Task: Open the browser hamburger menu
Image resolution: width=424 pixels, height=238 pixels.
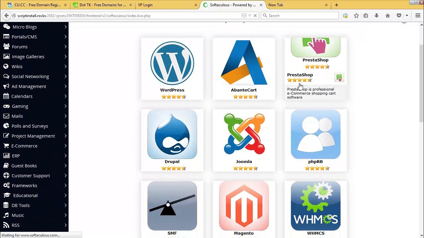Action: point(418,16)
